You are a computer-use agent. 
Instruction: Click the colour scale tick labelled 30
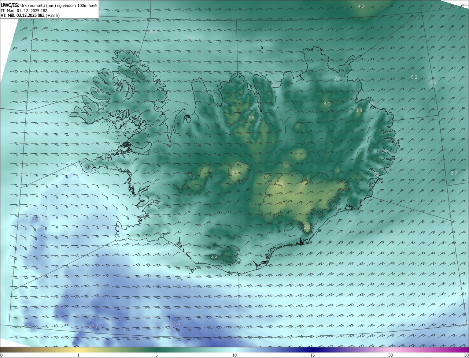tap(391, 355)
